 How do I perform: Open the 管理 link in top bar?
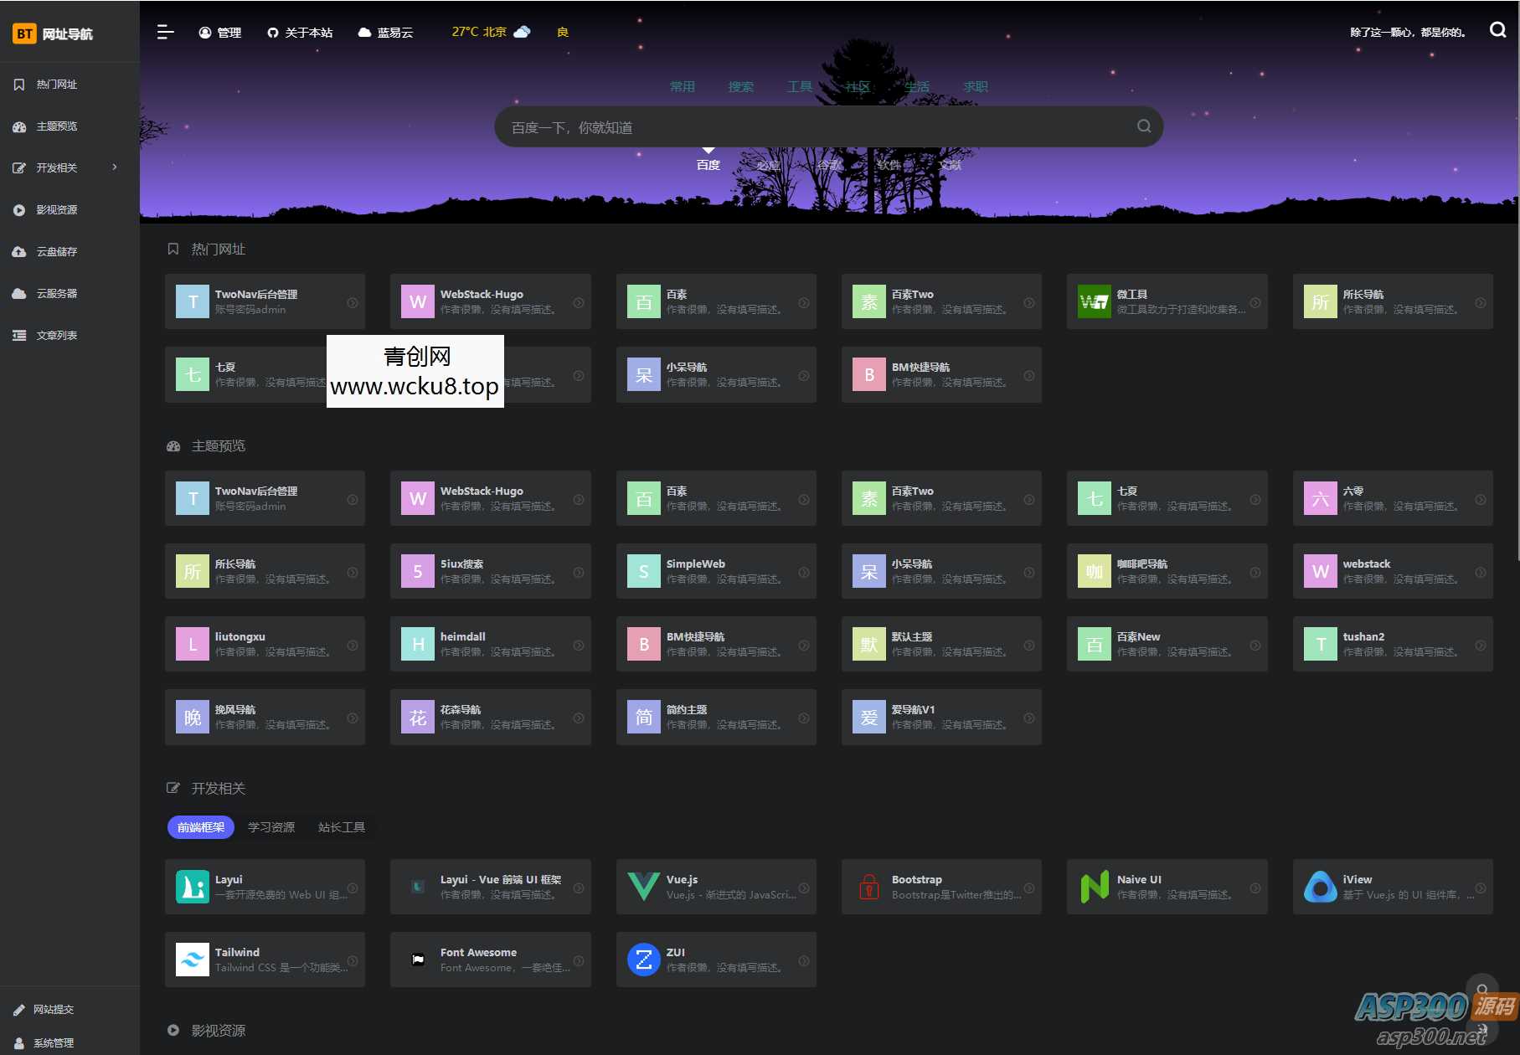click(220, 32)
